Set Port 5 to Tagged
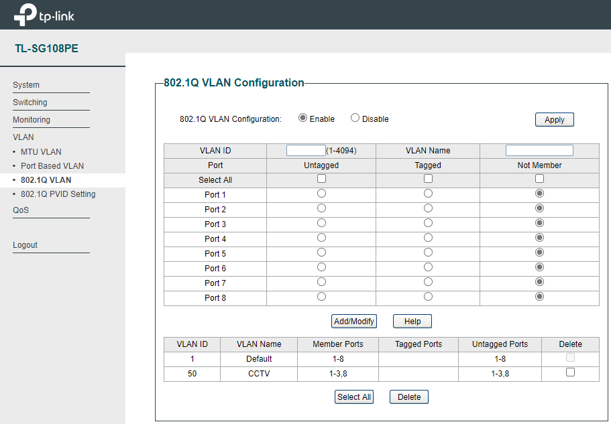611x424 pixels. pos(429,253)
